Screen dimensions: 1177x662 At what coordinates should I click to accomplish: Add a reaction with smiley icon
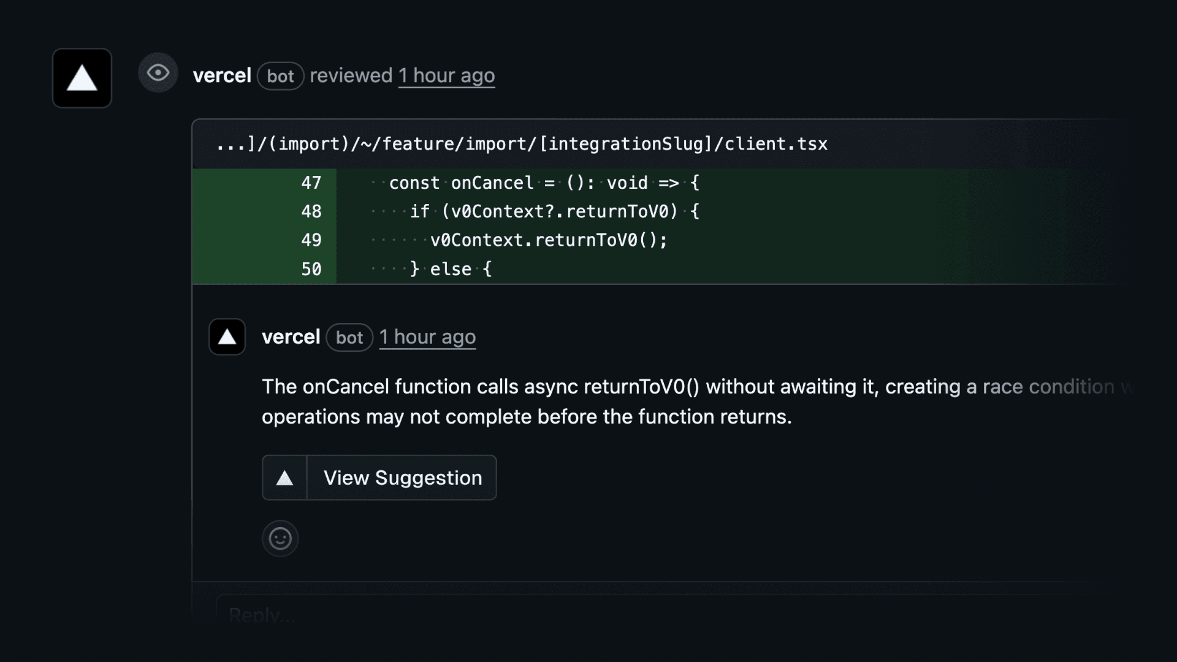pyautogui.click(x=280, y=539)
